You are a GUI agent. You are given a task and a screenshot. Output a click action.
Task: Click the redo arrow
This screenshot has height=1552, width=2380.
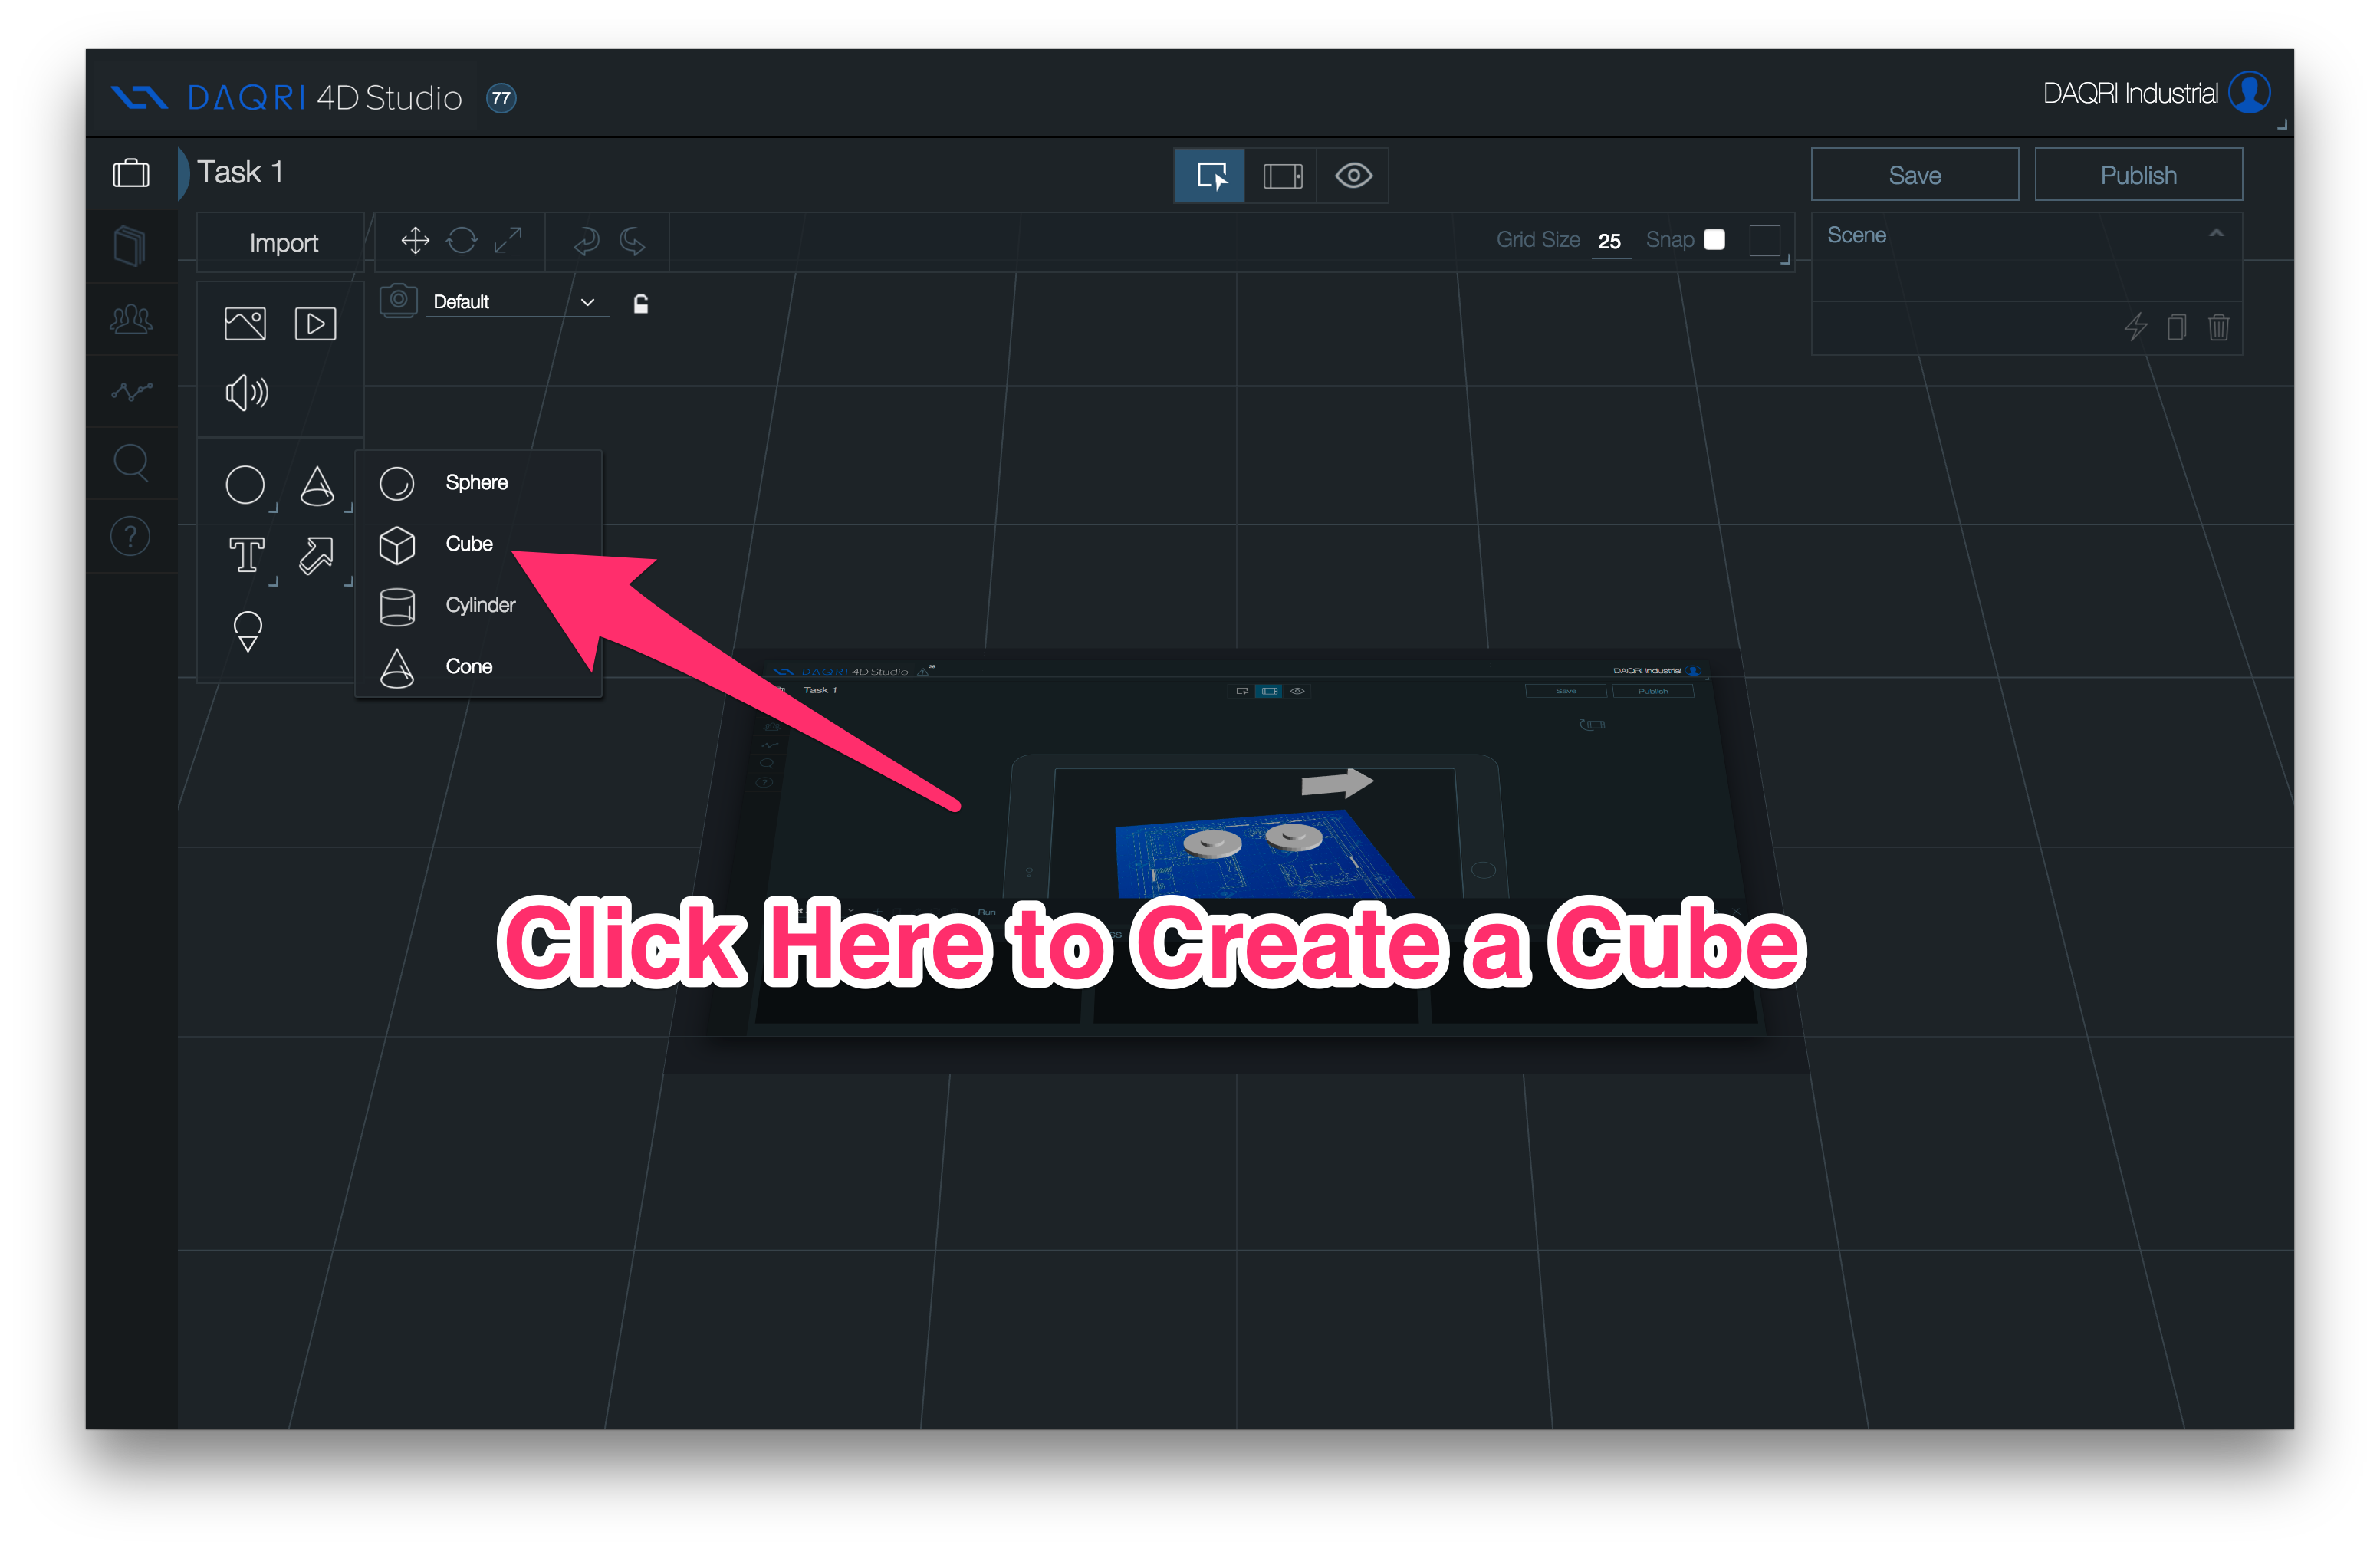pyautogui.click(x=632, y=241)
